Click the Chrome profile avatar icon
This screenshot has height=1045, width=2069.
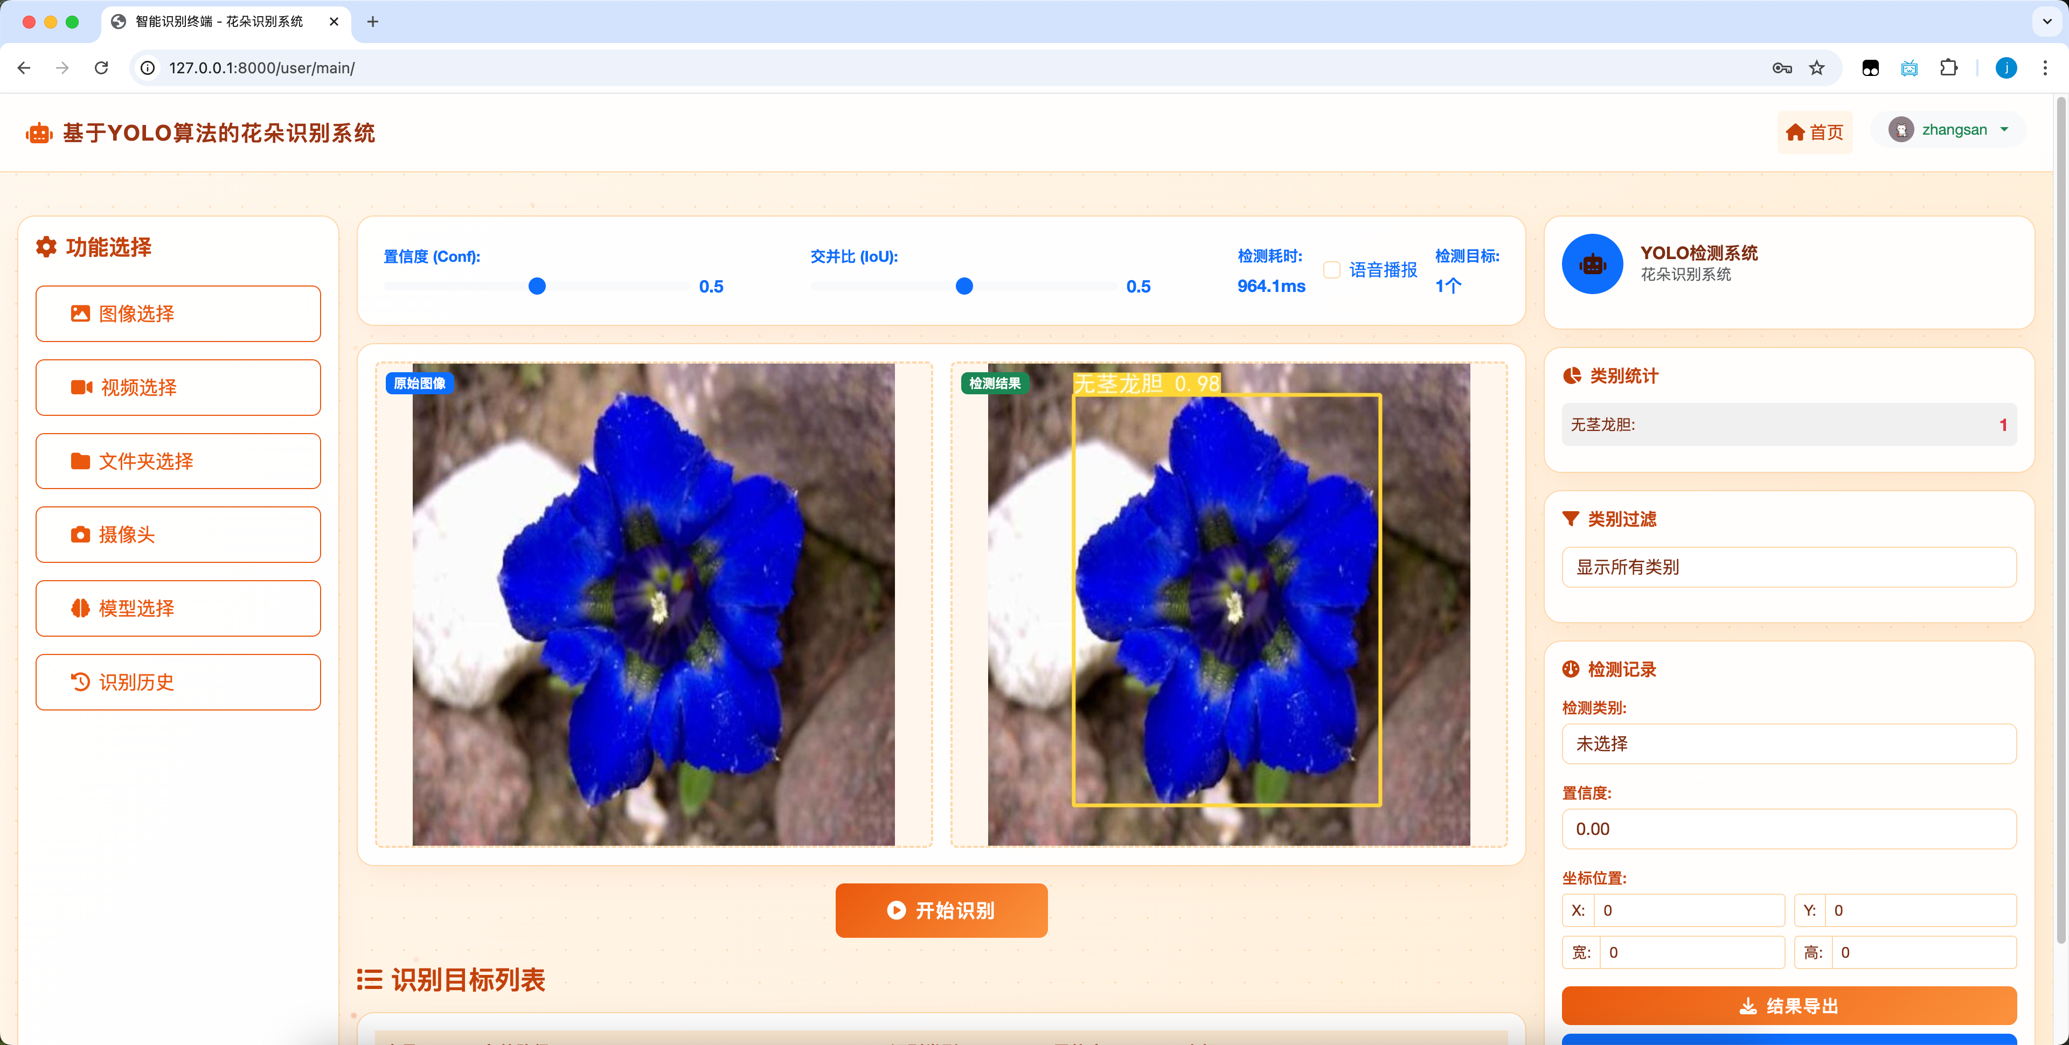tap(2005, 68)
